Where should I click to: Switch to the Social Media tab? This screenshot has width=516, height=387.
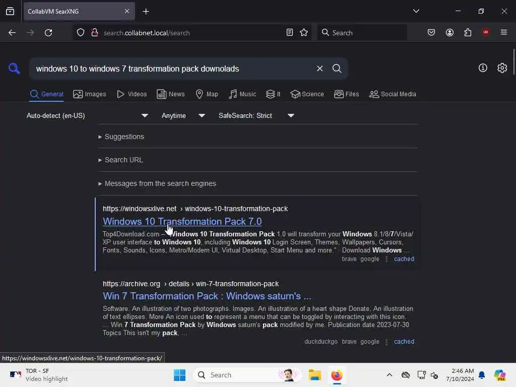[x=393, y=94]
